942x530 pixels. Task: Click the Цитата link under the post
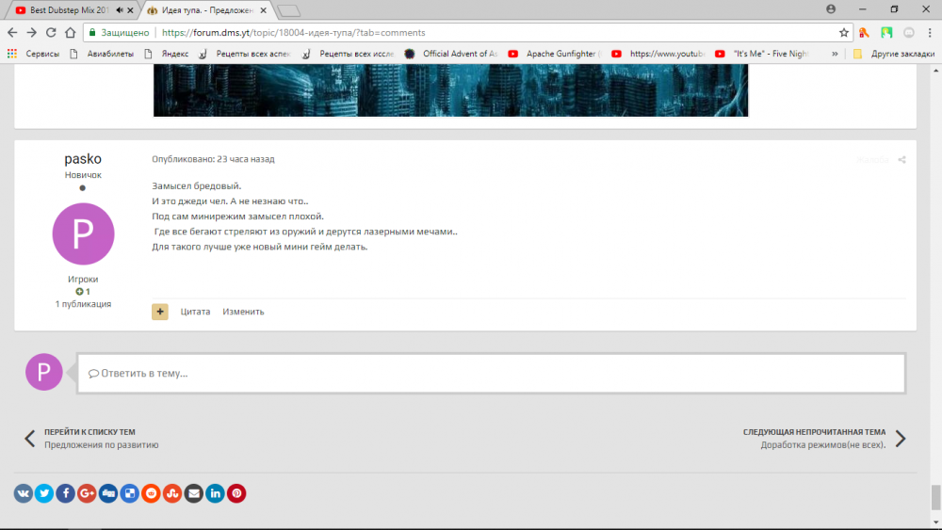195,312
